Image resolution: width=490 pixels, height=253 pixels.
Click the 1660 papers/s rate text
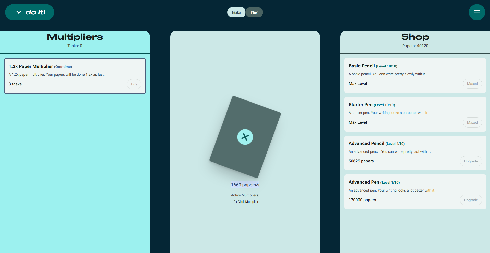[x=245, y=185]
